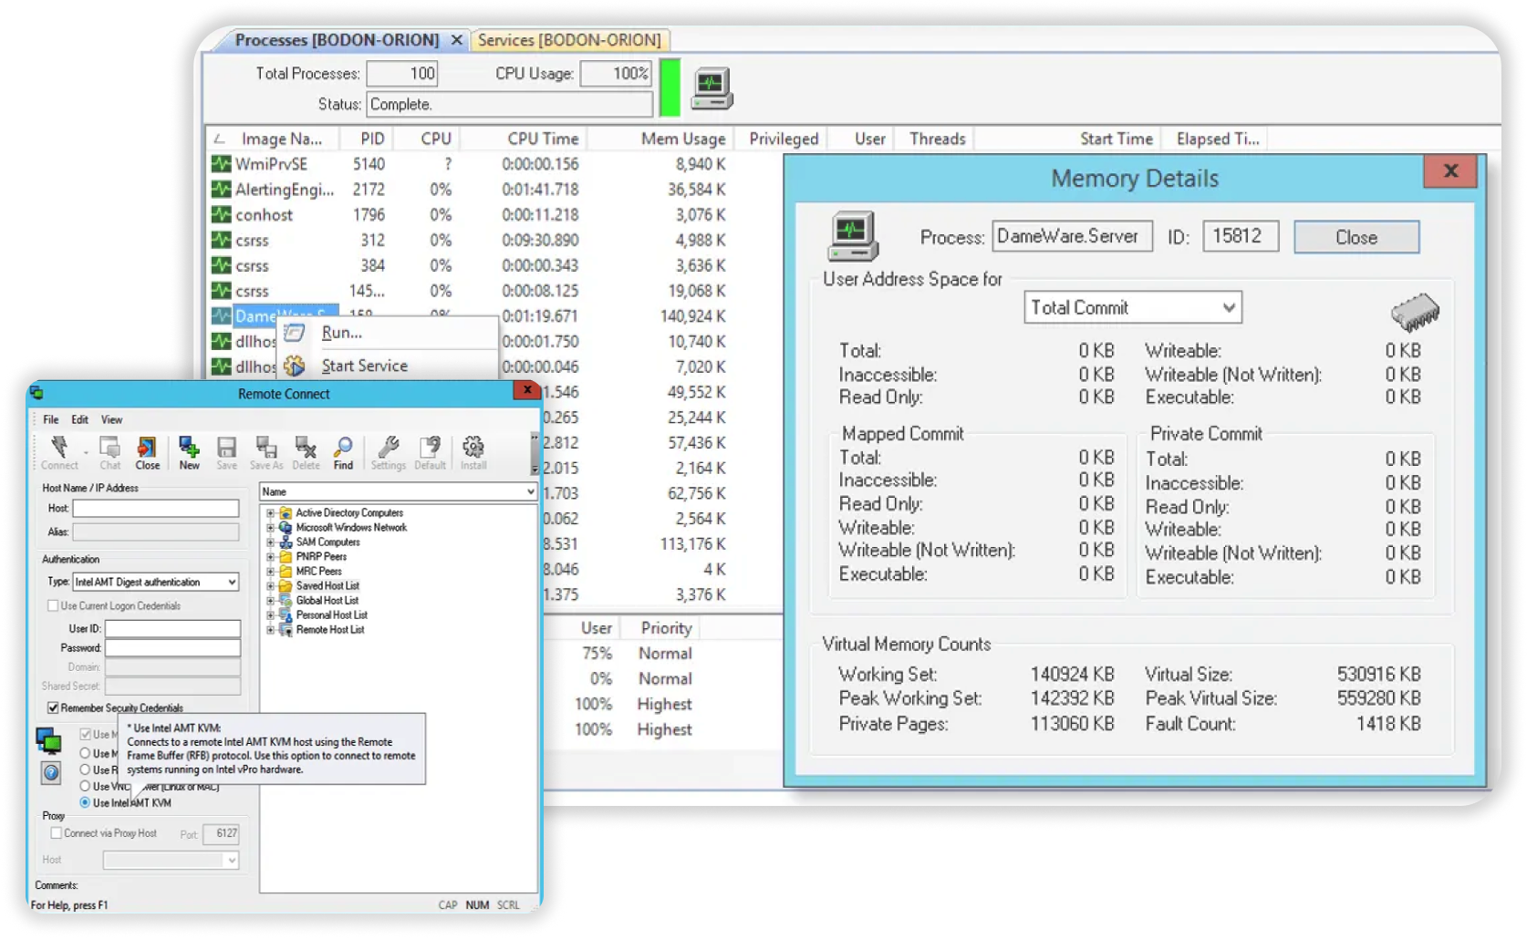This screenshot has height=939, width=1527.
Task: Click the Save floppy disk icon
Action: pyautogui.click(x=226, y=447)
